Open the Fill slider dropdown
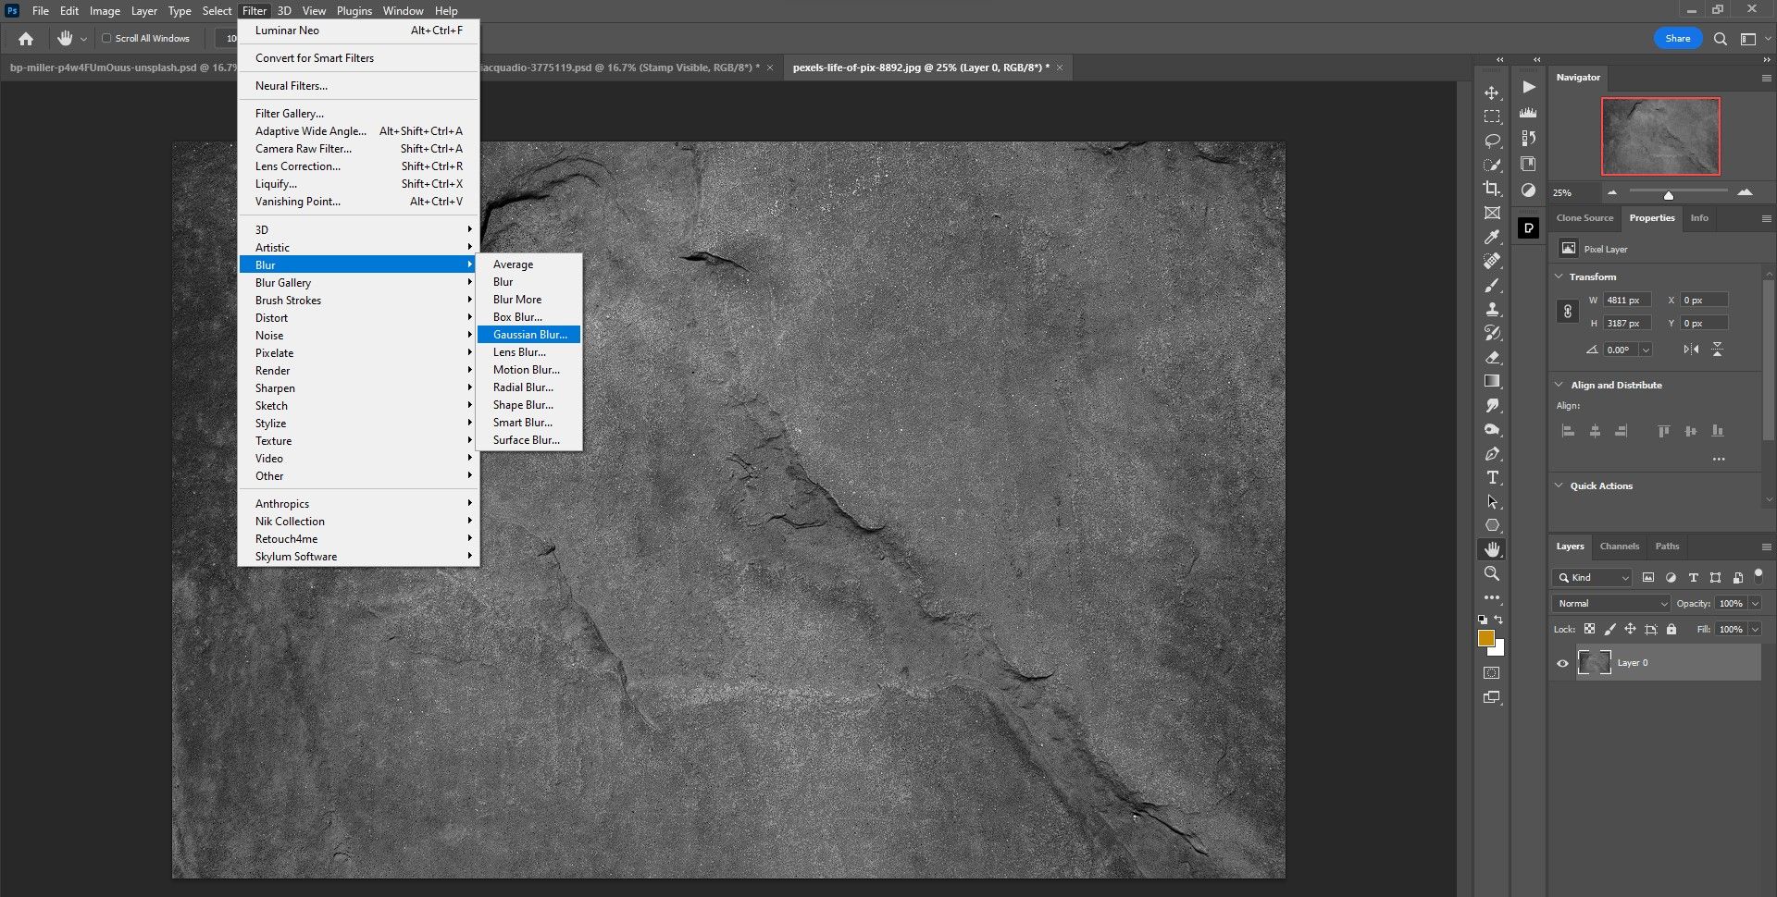 [1756, 630]
